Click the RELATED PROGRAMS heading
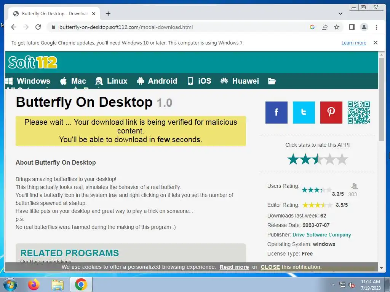Image resolution: width=390 pixels, height=292 pixels. pos(70,253)
